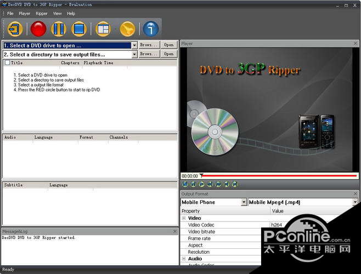Screen dimensions: 361x274
Task: Open the Mobile Mpeg4 (.mp4) format dropdown
Action: click(356, 202)
